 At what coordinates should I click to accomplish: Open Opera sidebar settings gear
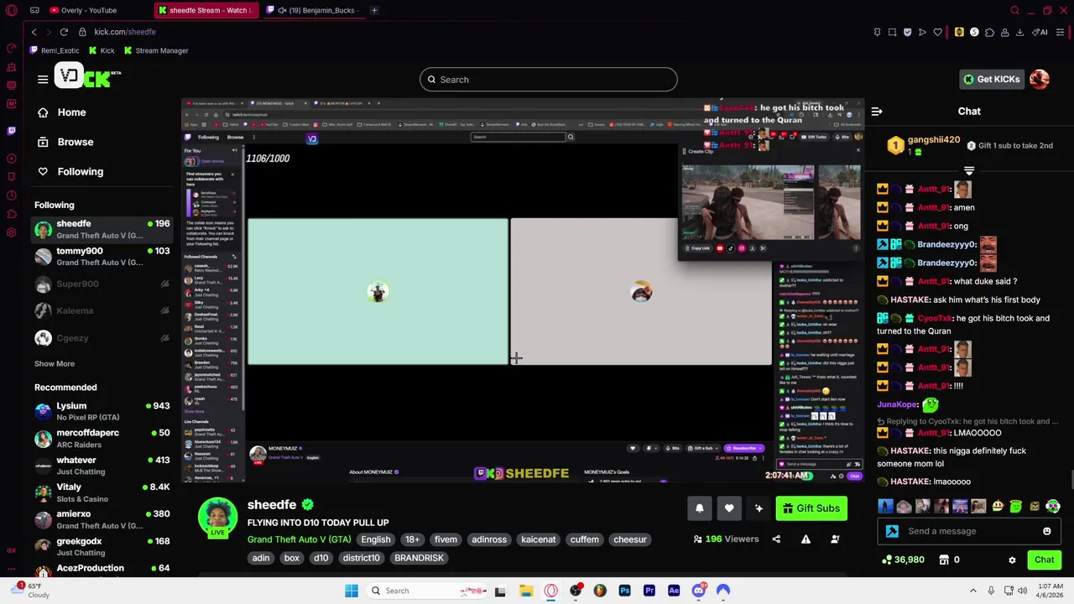(11, 232)
